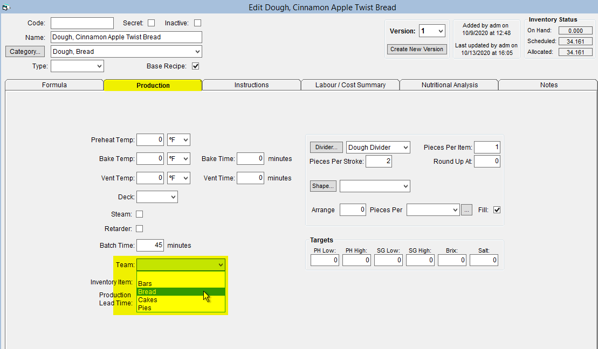Click the Bake Temp value field

point(150,158)
